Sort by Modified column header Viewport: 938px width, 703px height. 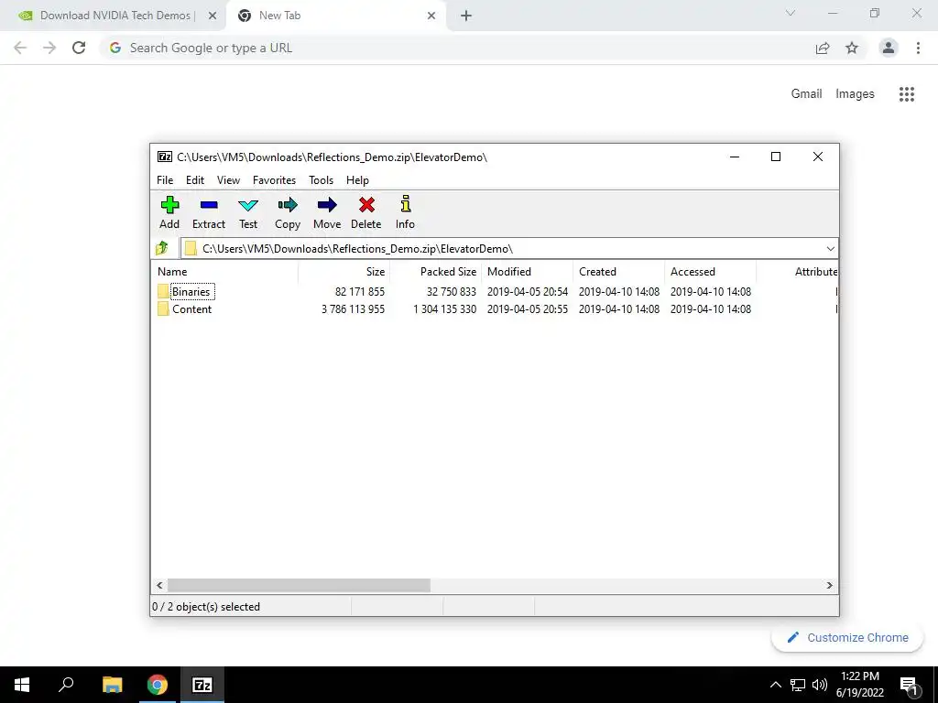tap(527, 271)
